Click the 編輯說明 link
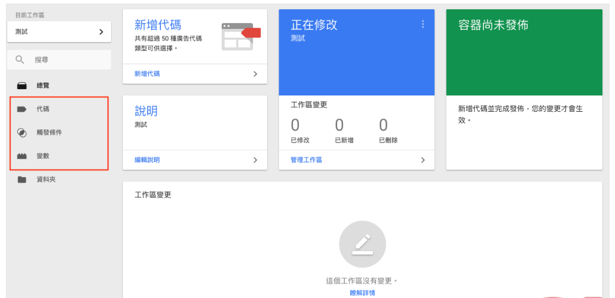 (x=147, y=160)
